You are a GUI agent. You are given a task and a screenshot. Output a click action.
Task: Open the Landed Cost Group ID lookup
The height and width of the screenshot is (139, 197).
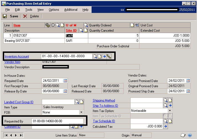(77, 102)
